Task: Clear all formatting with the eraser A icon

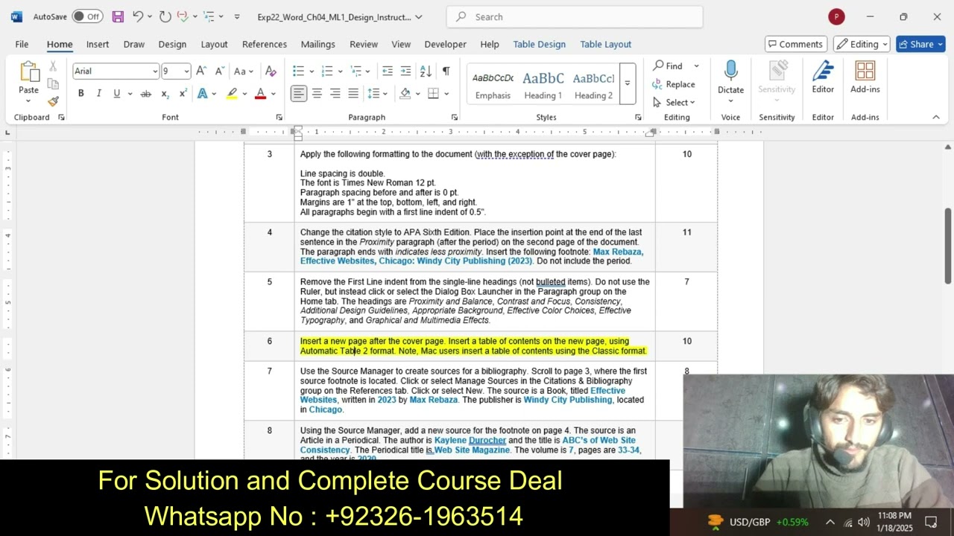Action: [x=271, y=71]
